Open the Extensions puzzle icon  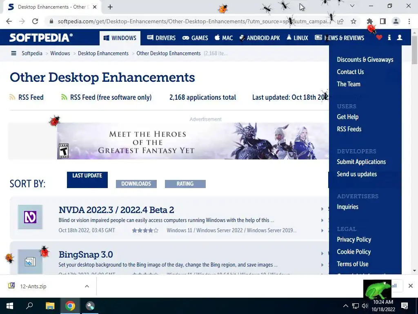(x=369, y=21)
